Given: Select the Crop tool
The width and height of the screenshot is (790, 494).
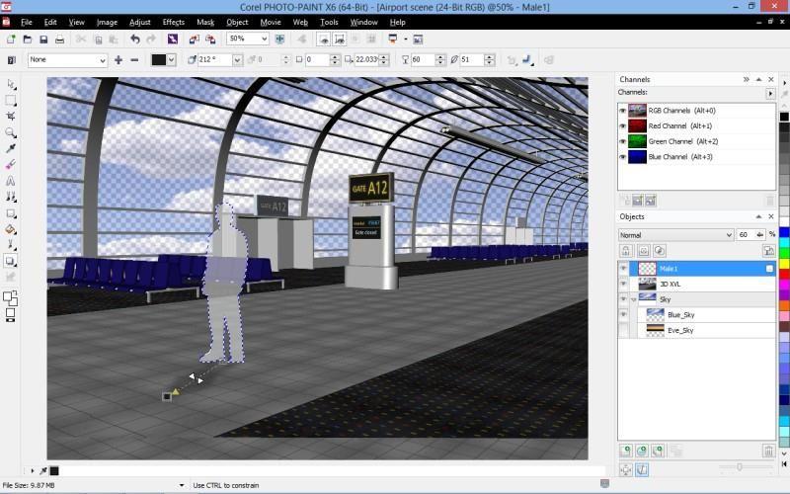Looking at the screenshot, I should point(11,117).
